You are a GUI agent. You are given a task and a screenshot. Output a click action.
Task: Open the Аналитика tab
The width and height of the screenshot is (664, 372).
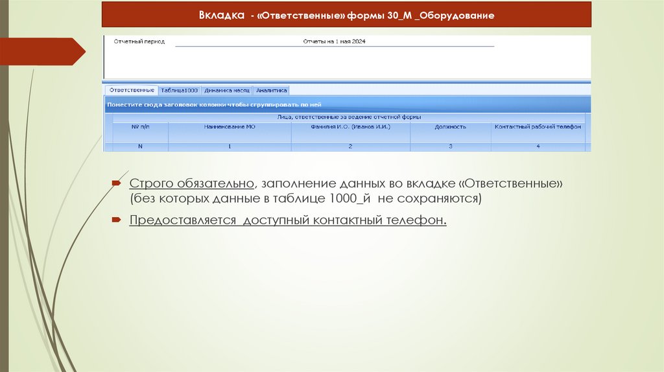point(272,90)
